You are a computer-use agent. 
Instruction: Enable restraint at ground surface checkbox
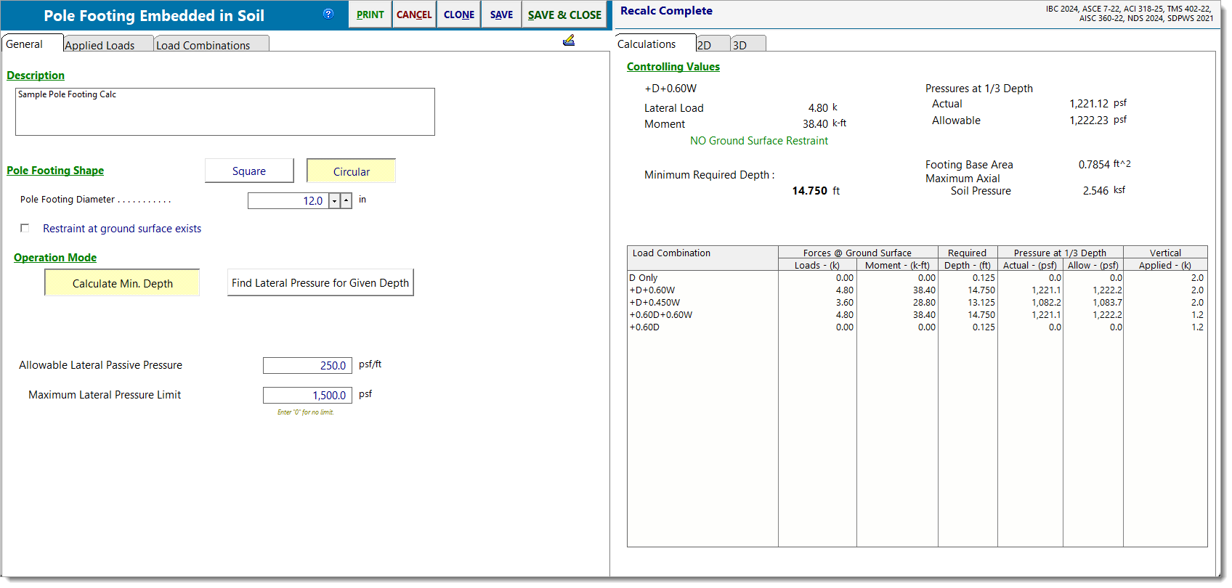click(25, 228)
